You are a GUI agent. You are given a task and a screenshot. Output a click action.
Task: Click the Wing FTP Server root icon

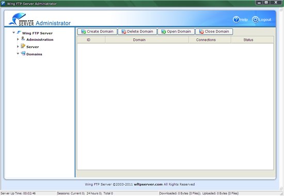19,32
